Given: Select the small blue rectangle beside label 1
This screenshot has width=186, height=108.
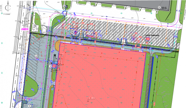Looking at the screenshot, I should pos(133,39).
